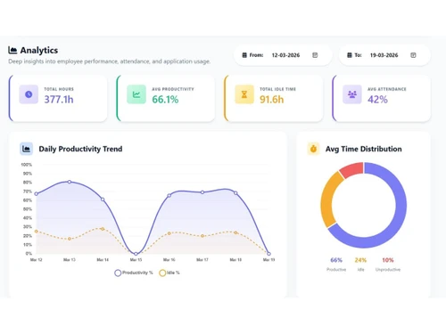Click the 50% y-axis label
This screenshot has height=334, width=446.
click(28, 209)
